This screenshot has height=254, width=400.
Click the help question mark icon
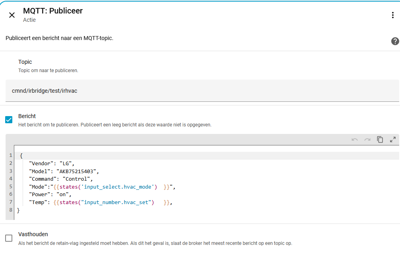pyautogui.click(x=395, y=41)
